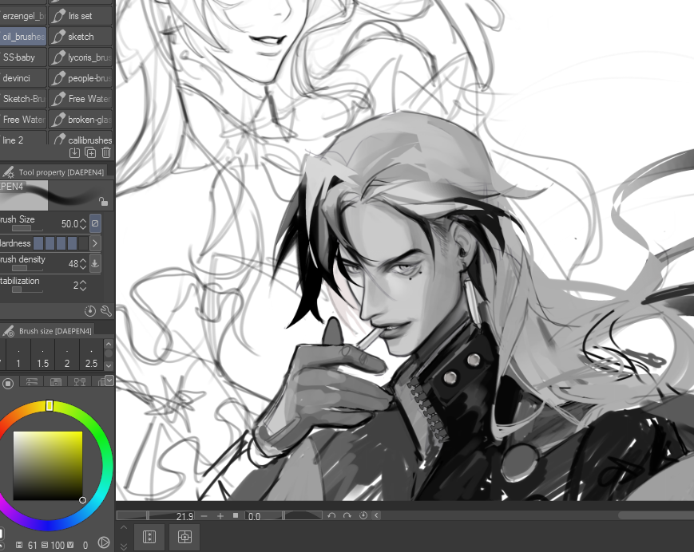
Task: Delete the selected sub tool (trash icon)
Action: 106,153
